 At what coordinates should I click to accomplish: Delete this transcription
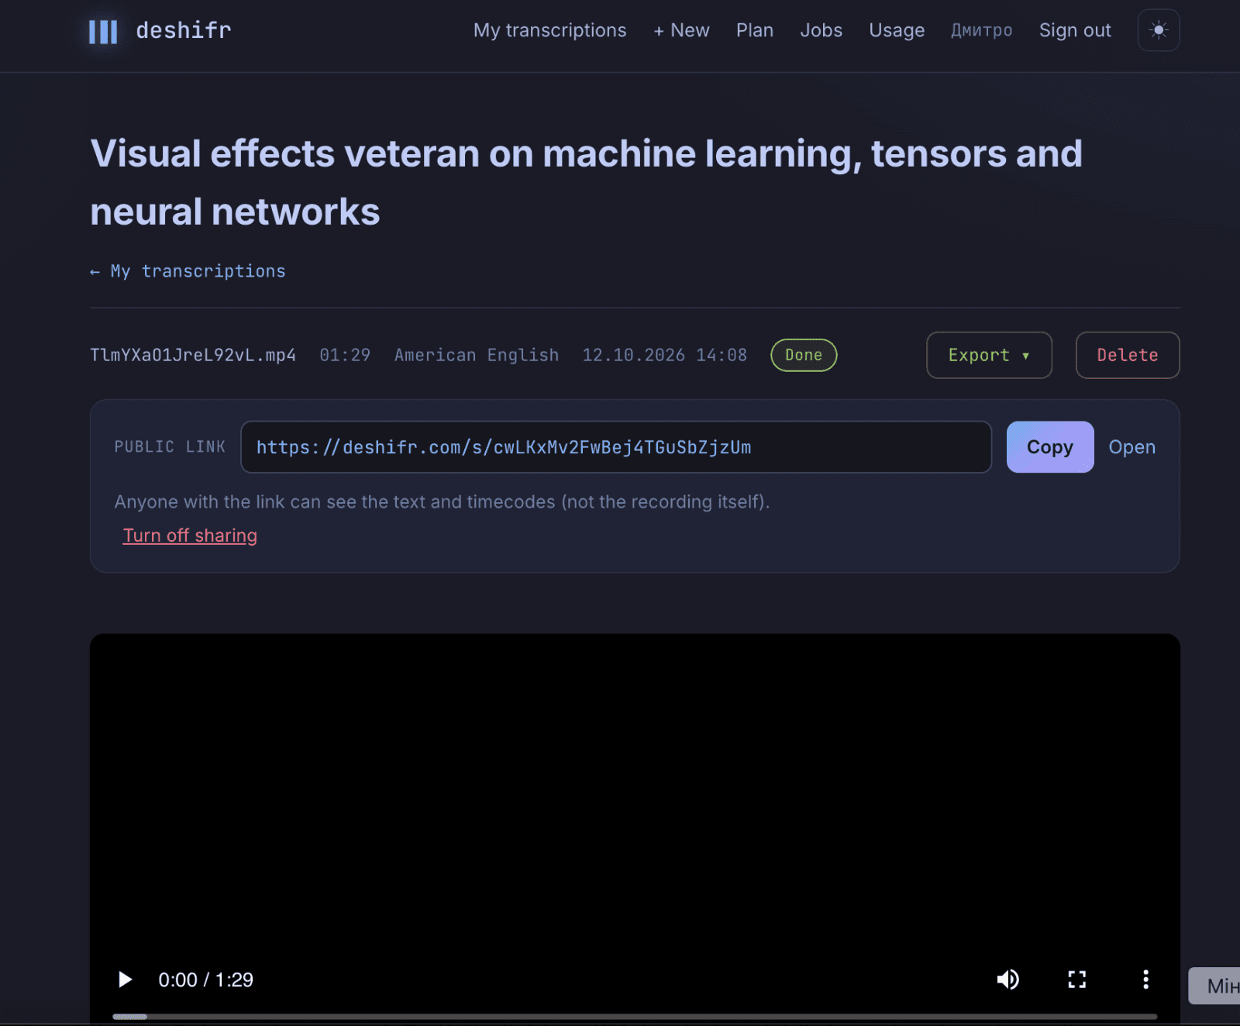click(x=1128, y=355)
